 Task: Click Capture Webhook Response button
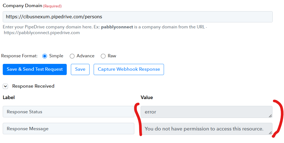(129, 69)
